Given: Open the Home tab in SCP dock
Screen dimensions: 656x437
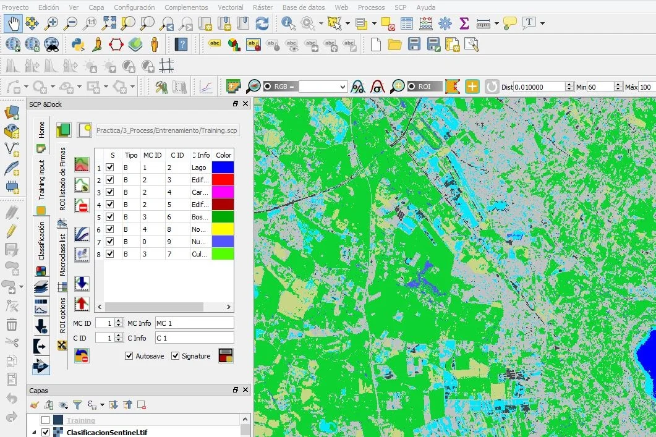Looking at the screenshot, I should click(x=41, y=130).
